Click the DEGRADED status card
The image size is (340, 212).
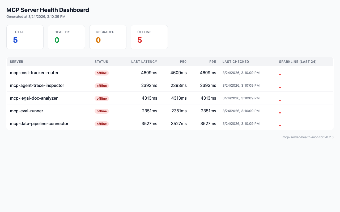click(108, 37)
